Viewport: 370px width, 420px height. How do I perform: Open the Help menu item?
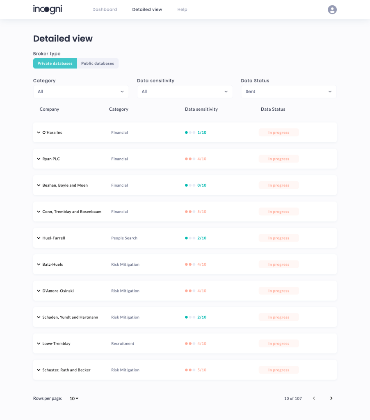pos(182,9)
